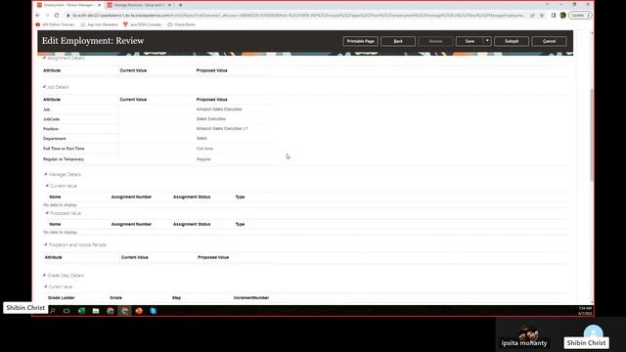The image size is (626, 352).
Task: Select Shibin Christ participant thumbnail
Action: (x=594, y=334)
